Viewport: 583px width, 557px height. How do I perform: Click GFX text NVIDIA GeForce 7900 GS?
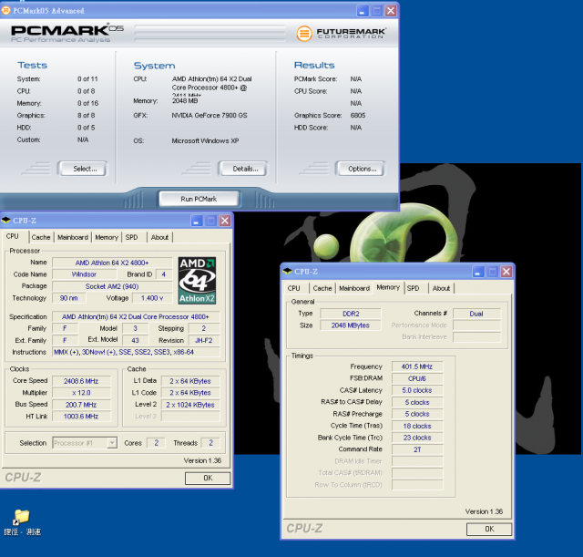click(x=210, y=116)
